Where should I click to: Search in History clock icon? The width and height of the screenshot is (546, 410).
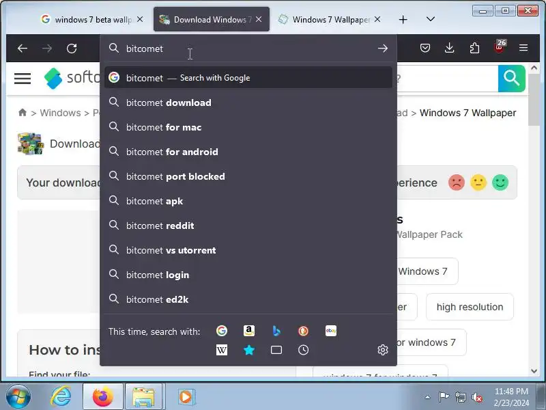click(303, 350)
